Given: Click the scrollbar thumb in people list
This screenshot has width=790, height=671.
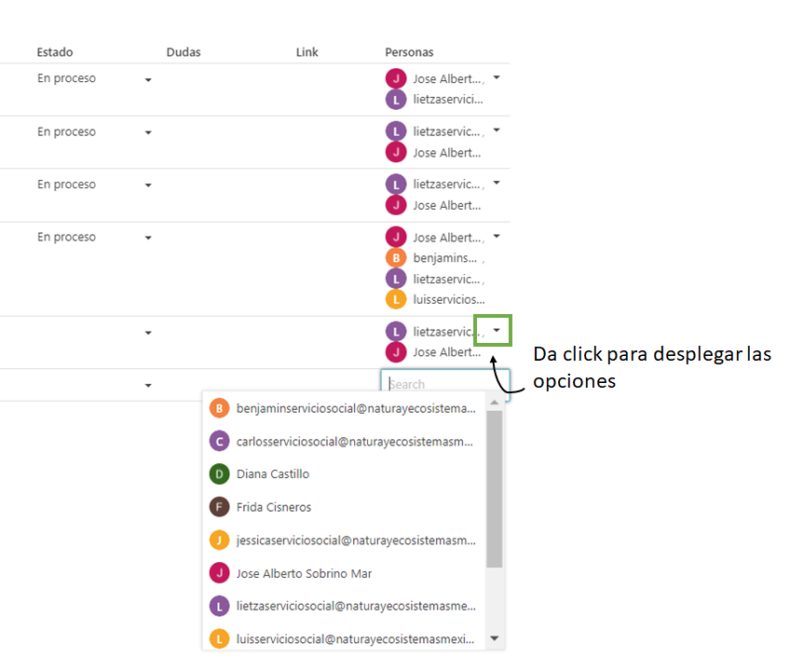Looking at the screenshot, I should click(x=494, y=489).
